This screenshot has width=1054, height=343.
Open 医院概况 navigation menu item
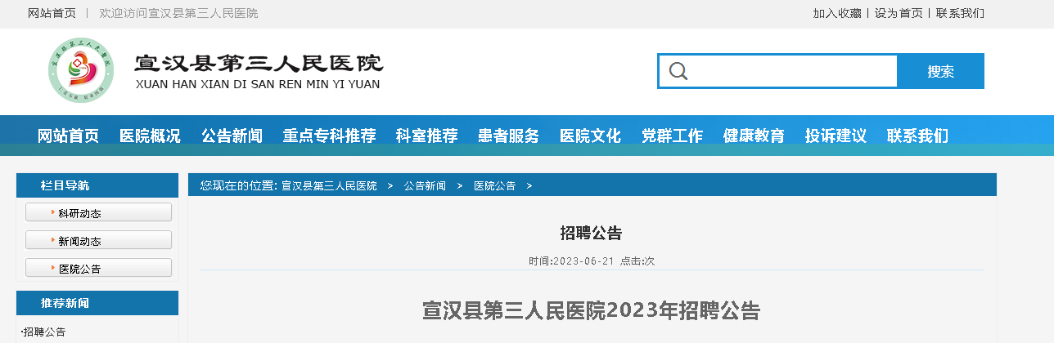pos(150,136)
